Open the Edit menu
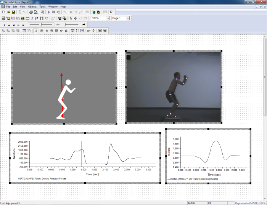 15,6
